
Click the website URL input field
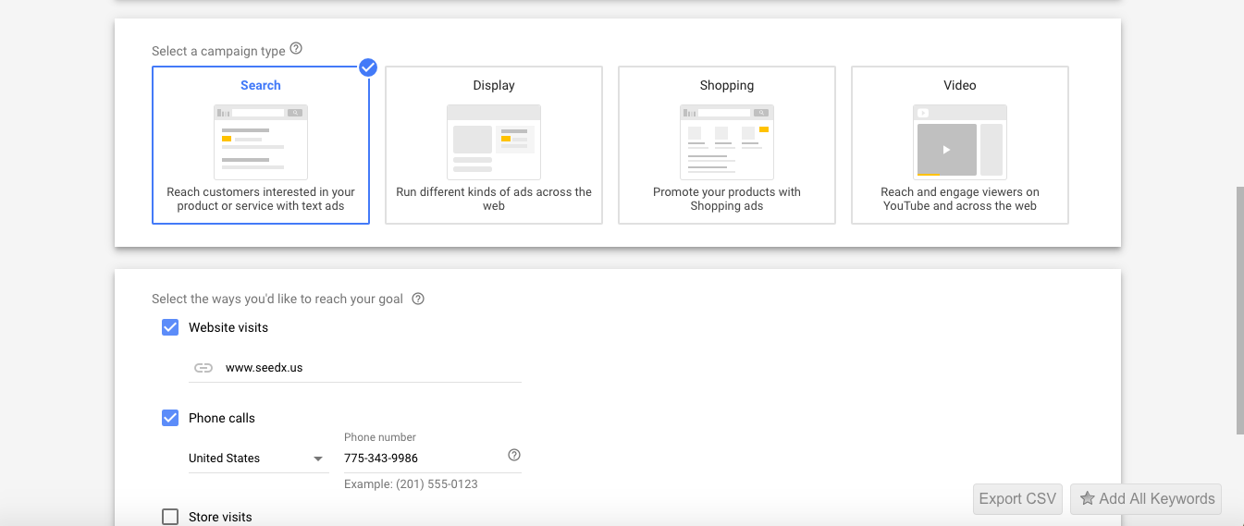[x=355, y=368]
